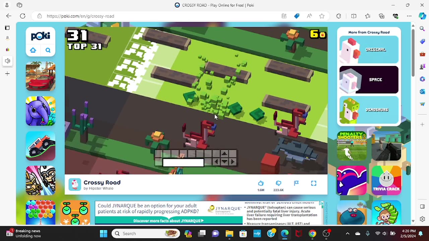The height and width of the screenshot is (241, 429).
Task: Open Poki search magnifier icon
Action: (48, 50)
